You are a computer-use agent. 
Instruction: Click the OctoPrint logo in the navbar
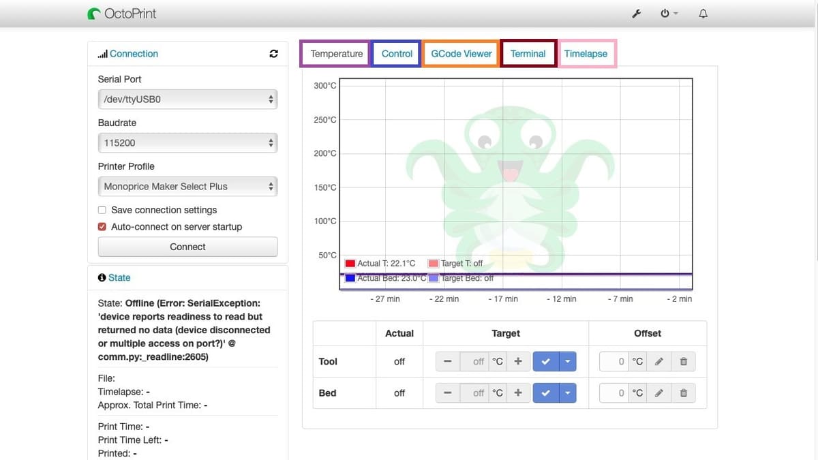pyautogui.click(x=95, y=14)
